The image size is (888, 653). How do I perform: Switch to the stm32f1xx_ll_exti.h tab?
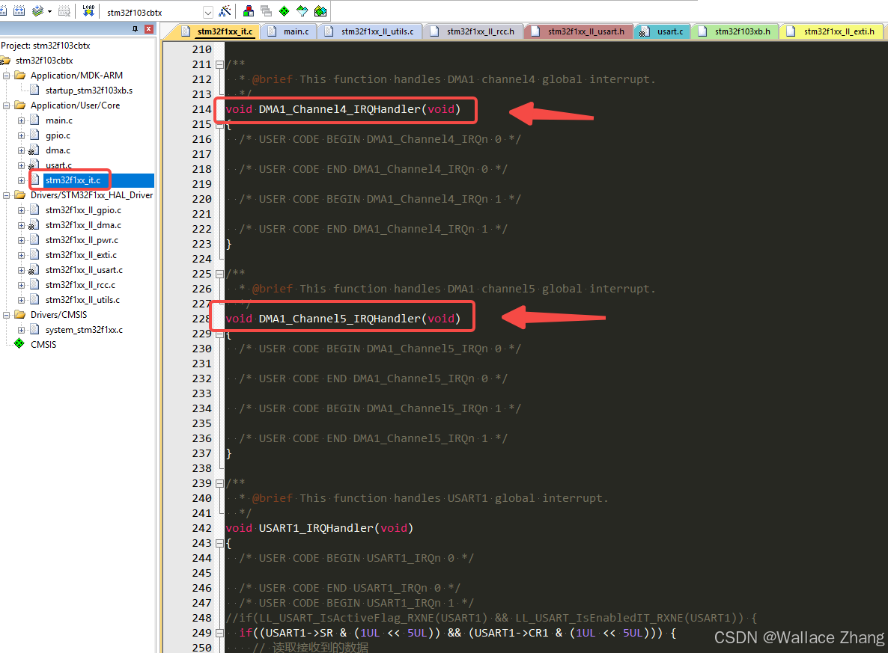pyautogui.click(x=832, y=31)
